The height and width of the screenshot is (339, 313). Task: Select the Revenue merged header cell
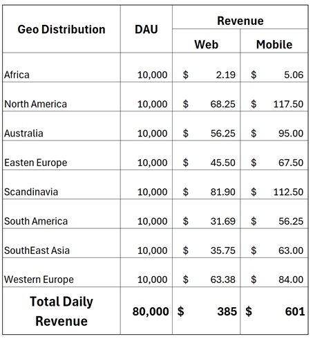[x=240, y=17]
